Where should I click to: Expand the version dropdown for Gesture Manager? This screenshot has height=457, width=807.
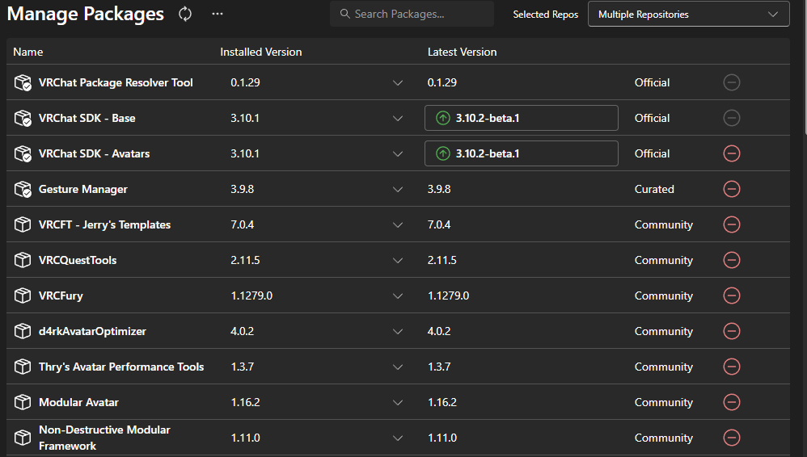point(397,189)
